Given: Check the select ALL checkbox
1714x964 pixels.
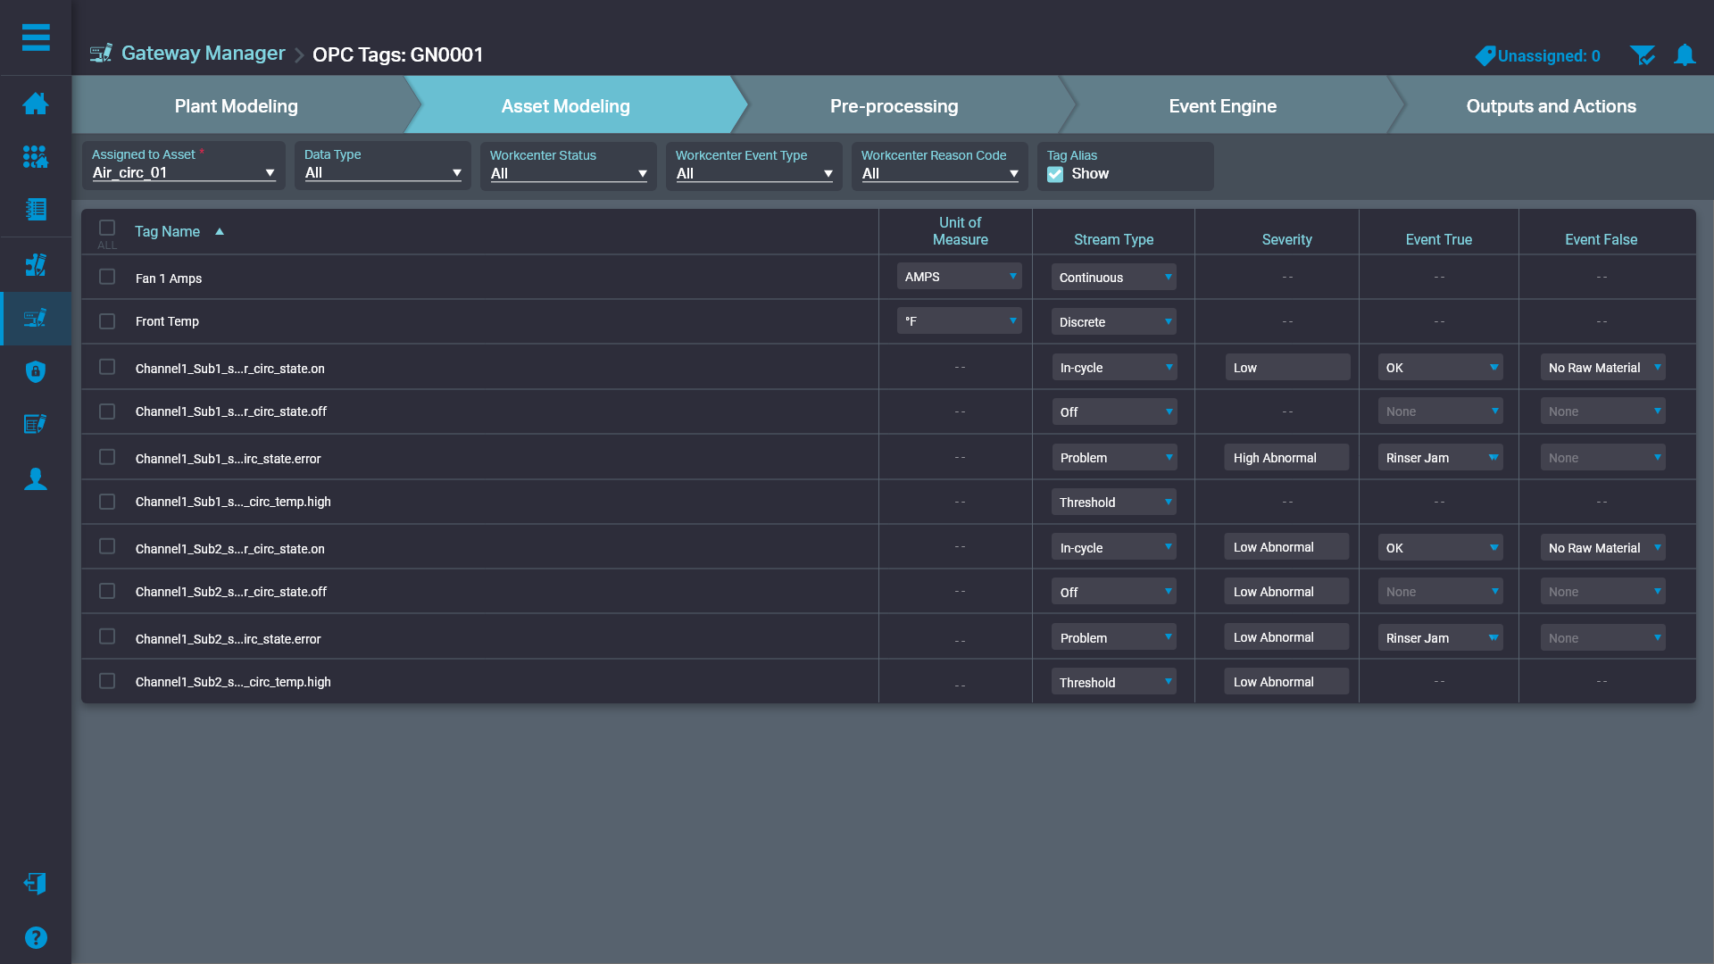Looking at the screenshot, I should coord(107,228).
